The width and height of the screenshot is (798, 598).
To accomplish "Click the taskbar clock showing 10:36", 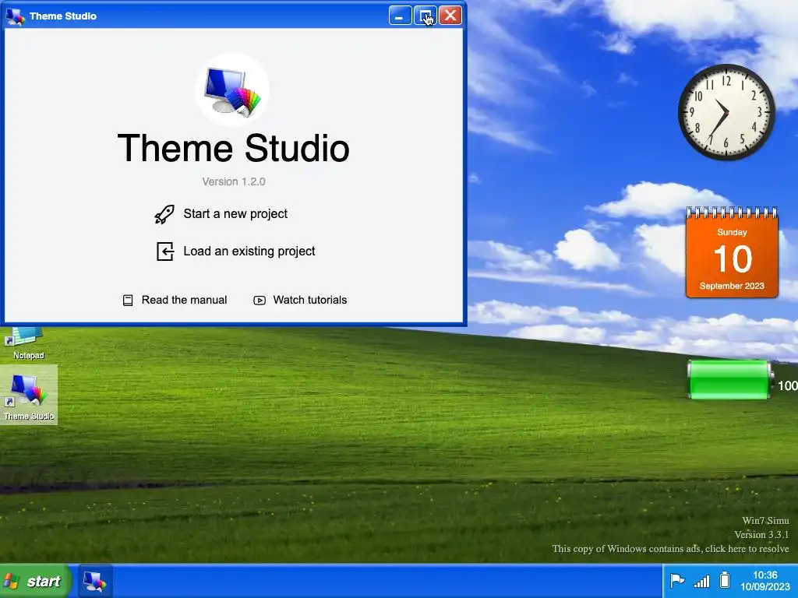I will (x=765, y=581).
